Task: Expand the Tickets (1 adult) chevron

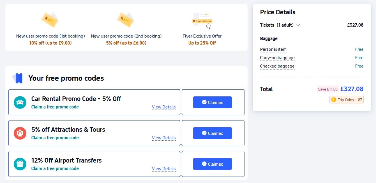Action: (298, 25)
